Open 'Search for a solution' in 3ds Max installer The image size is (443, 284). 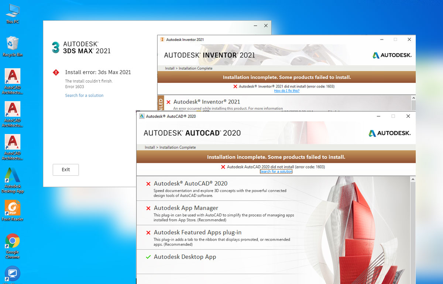tap(84, 95)
